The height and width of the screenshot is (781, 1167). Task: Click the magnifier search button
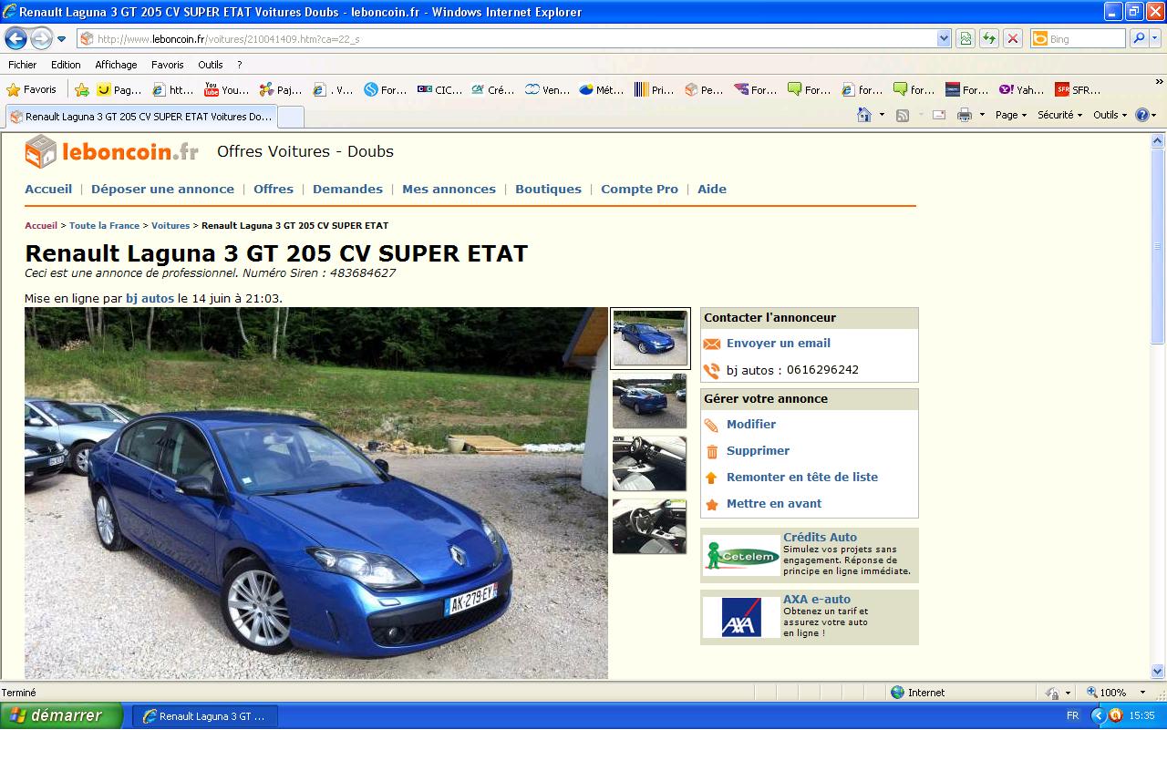1138,39
